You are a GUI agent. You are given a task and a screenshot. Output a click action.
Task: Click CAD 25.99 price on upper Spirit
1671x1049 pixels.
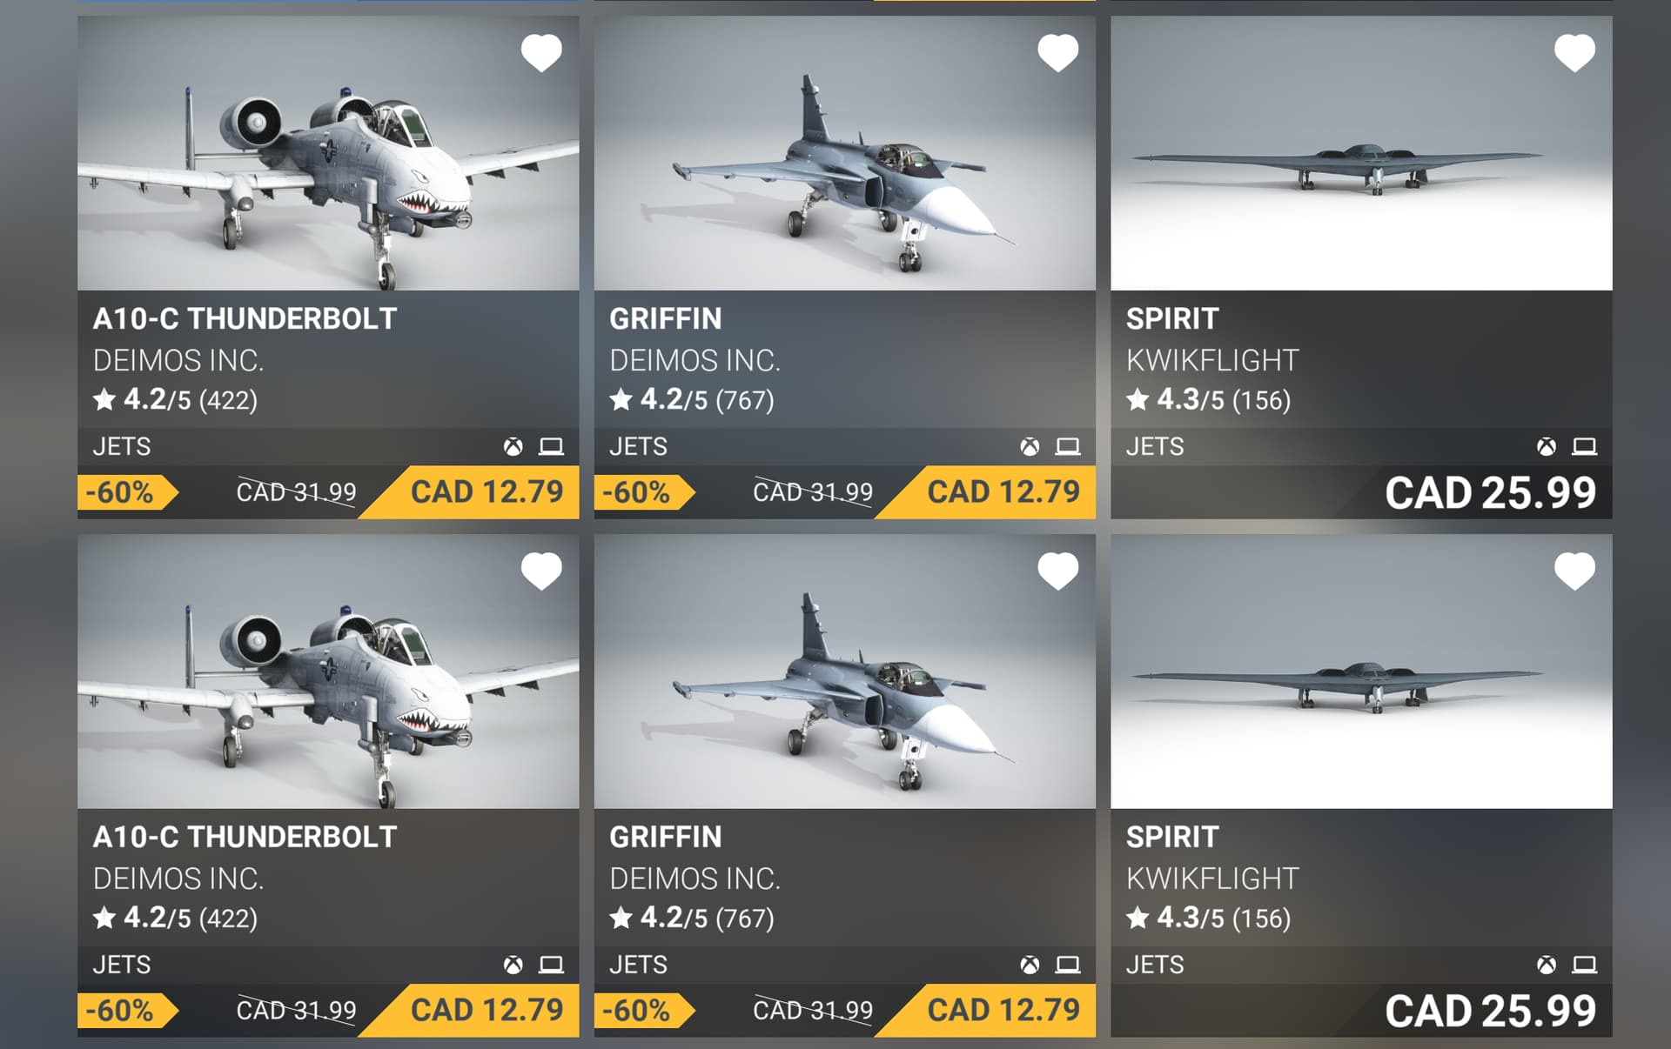tap(1490, 493)
